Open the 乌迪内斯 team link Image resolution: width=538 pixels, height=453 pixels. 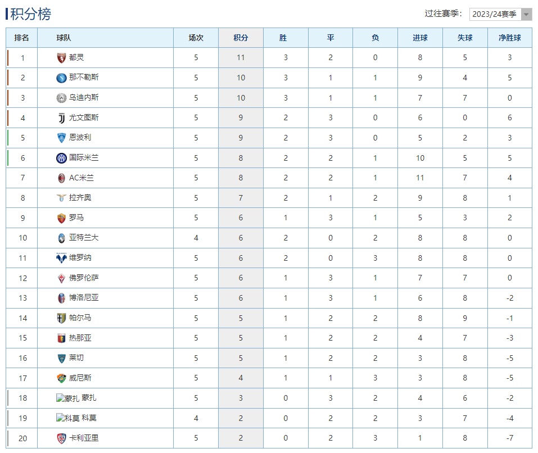click(84, 98)
